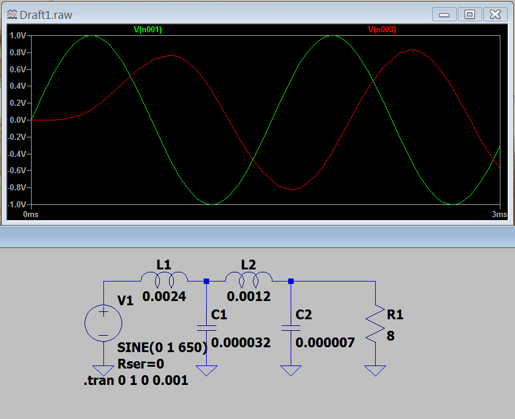515x419 pixels.
Task: Click the -0.6V axis label
Action: 17,170
